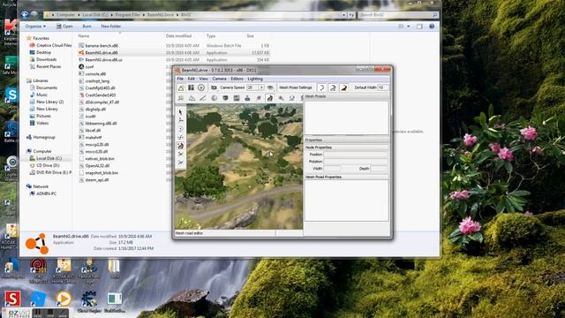The height and width of the screenshot is (318, 565).
Task: Select the Decal Editor stamp icon
Action: coord(247,98)
